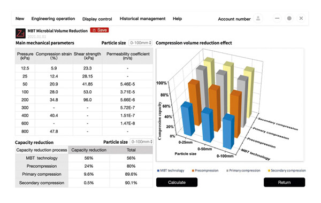
Task: Open Particle size dropdown above mechanical parameters
Action: (140, 43)
